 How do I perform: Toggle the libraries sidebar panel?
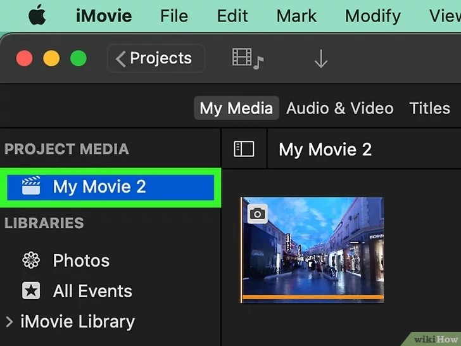click(x=244, y=148)
